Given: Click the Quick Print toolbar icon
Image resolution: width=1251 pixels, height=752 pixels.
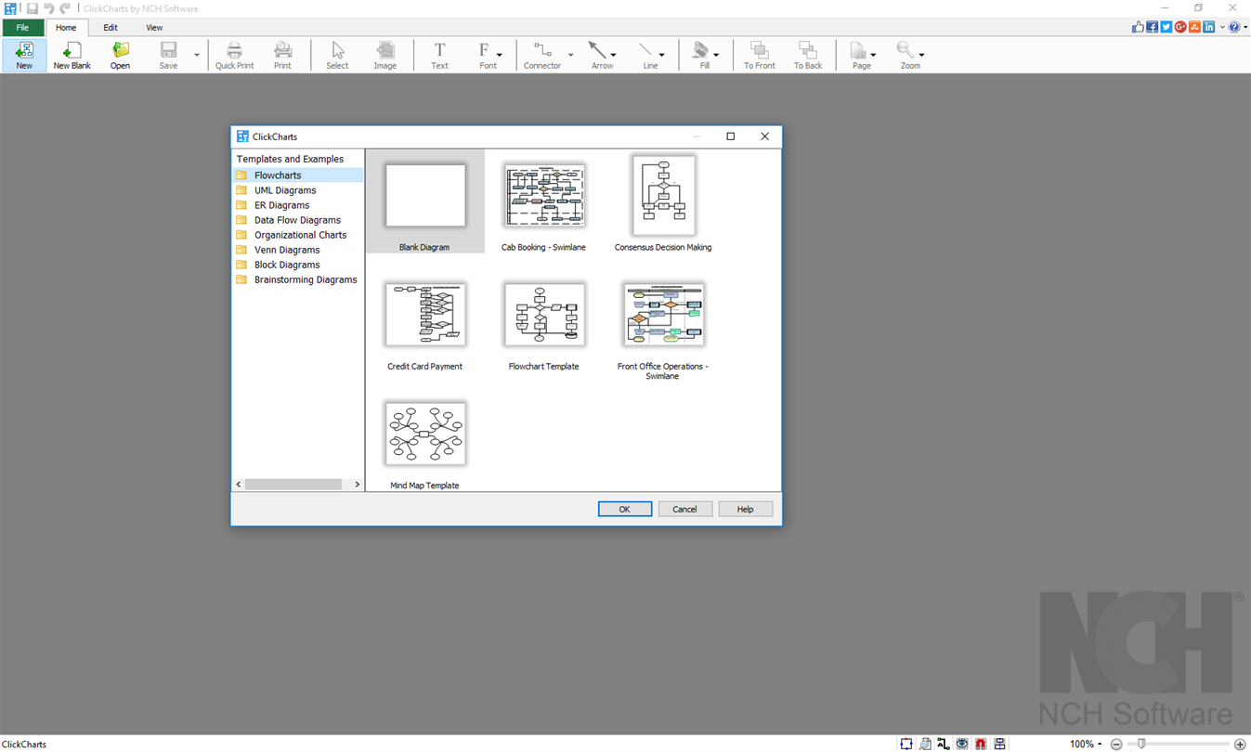Looking at the screenshot, I should click(234, 55).
